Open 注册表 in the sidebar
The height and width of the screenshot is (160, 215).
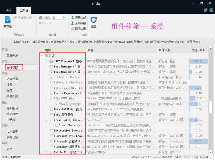[11, 120]
